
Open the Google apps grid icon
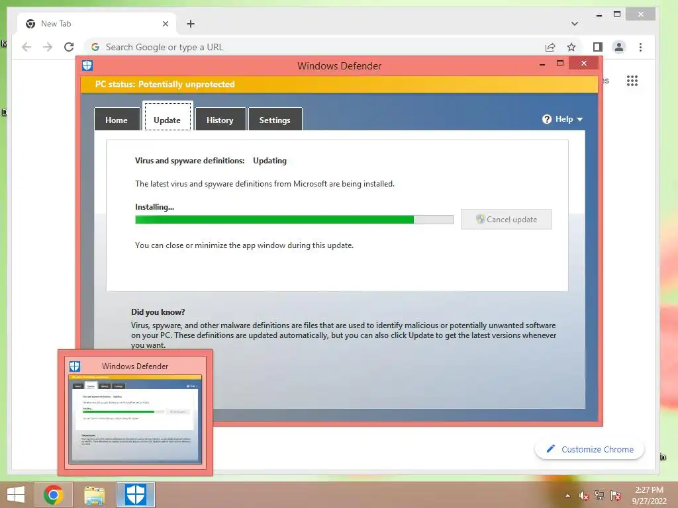coord(632,81)
